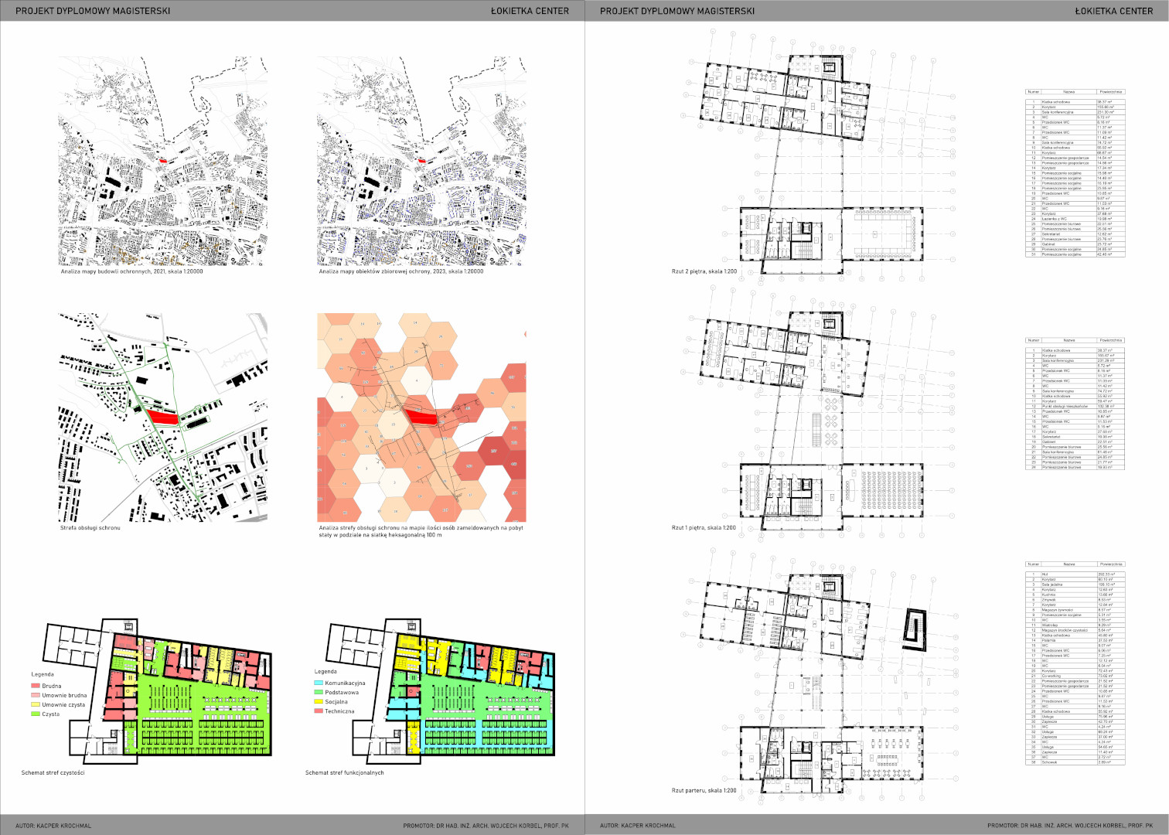
Task: Select the green Podstawowa legend swatch
Action: click(319, 693)
